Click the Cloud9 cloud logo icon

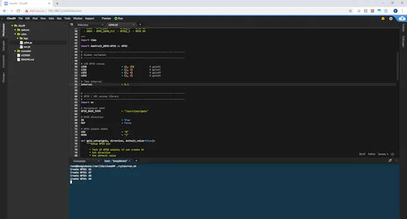pyautogui.click(x=402, y=19)
